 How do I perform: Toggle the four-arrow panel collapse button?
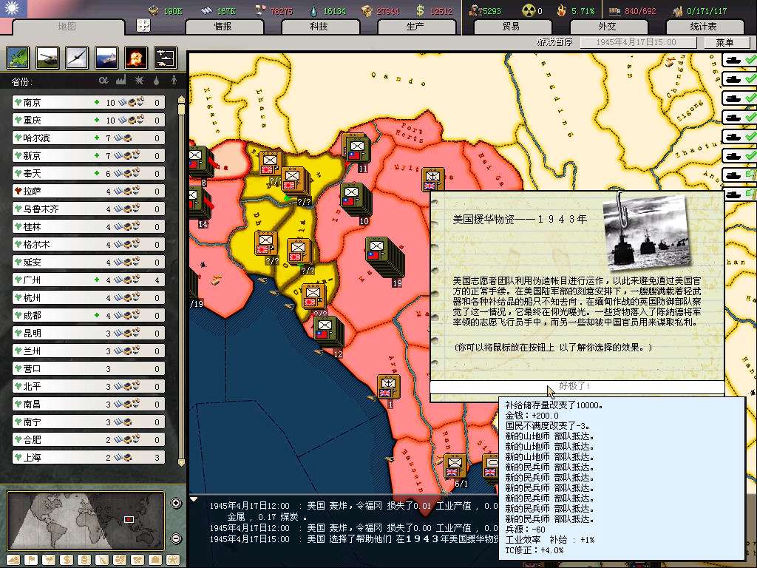click(144, 25)
